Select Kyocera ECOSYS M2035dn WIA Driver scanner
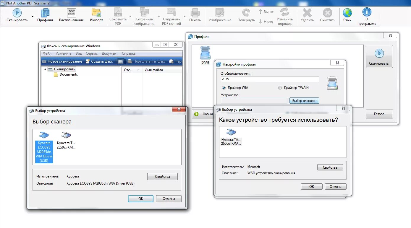Viewport: 411px width, 228px height. (44, 147)
